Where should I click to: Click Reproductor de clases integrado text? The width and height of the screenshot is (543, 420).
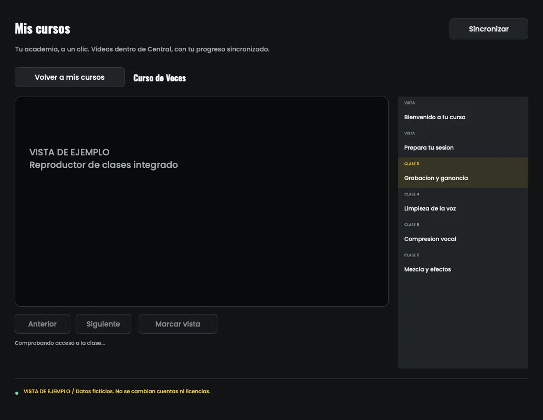(103, 165)
